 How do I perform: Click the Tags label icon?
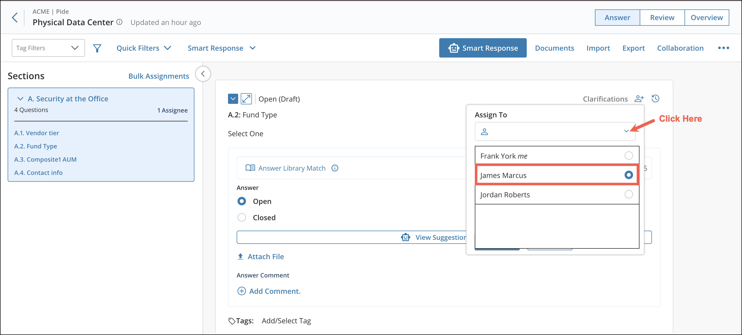click(x=232, y=321)
